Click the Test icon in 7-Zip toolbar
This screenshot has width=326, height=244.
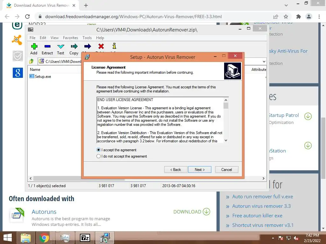click(61, 46)
